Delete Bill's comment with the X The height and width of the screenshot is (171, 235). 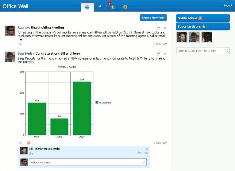pos(147,149)
